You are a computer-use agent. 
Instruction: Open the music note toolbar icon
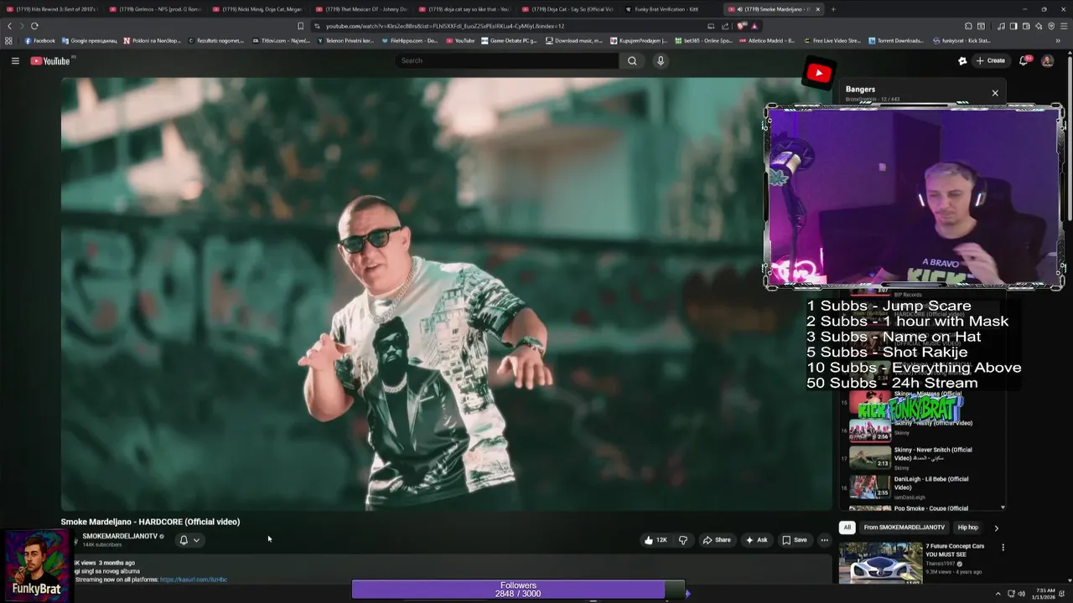point(1001,26)
